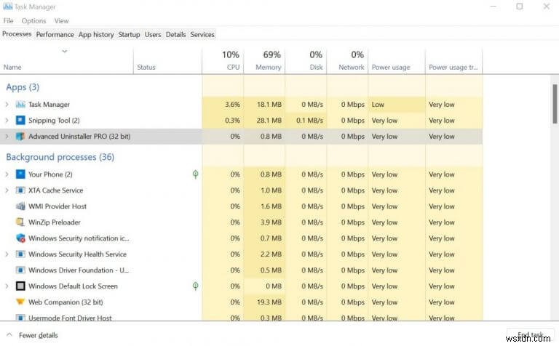This screenshot has height=346, width=559.
Task: Click the WinZip Preloader icon
Action: coord(20,222)
